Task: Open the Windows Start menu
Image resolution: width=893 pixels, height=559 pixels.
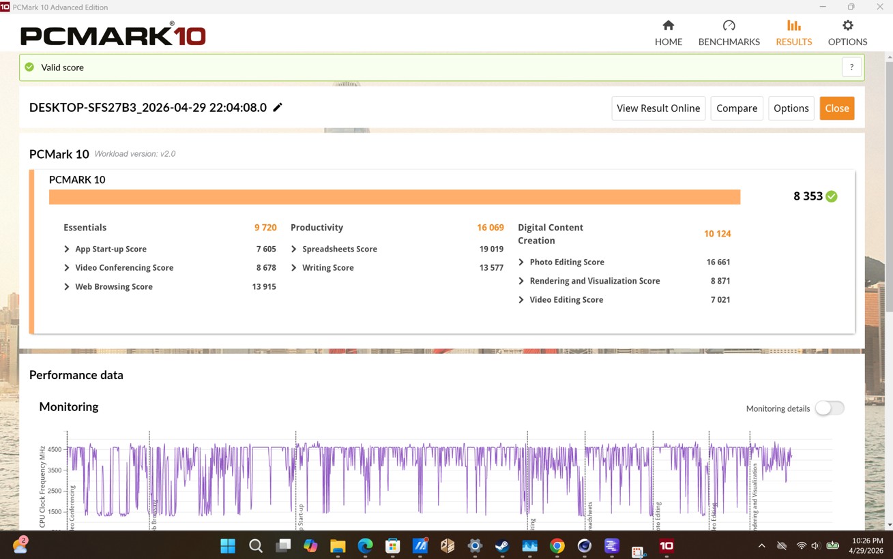Action: click(x=228, y=545)
